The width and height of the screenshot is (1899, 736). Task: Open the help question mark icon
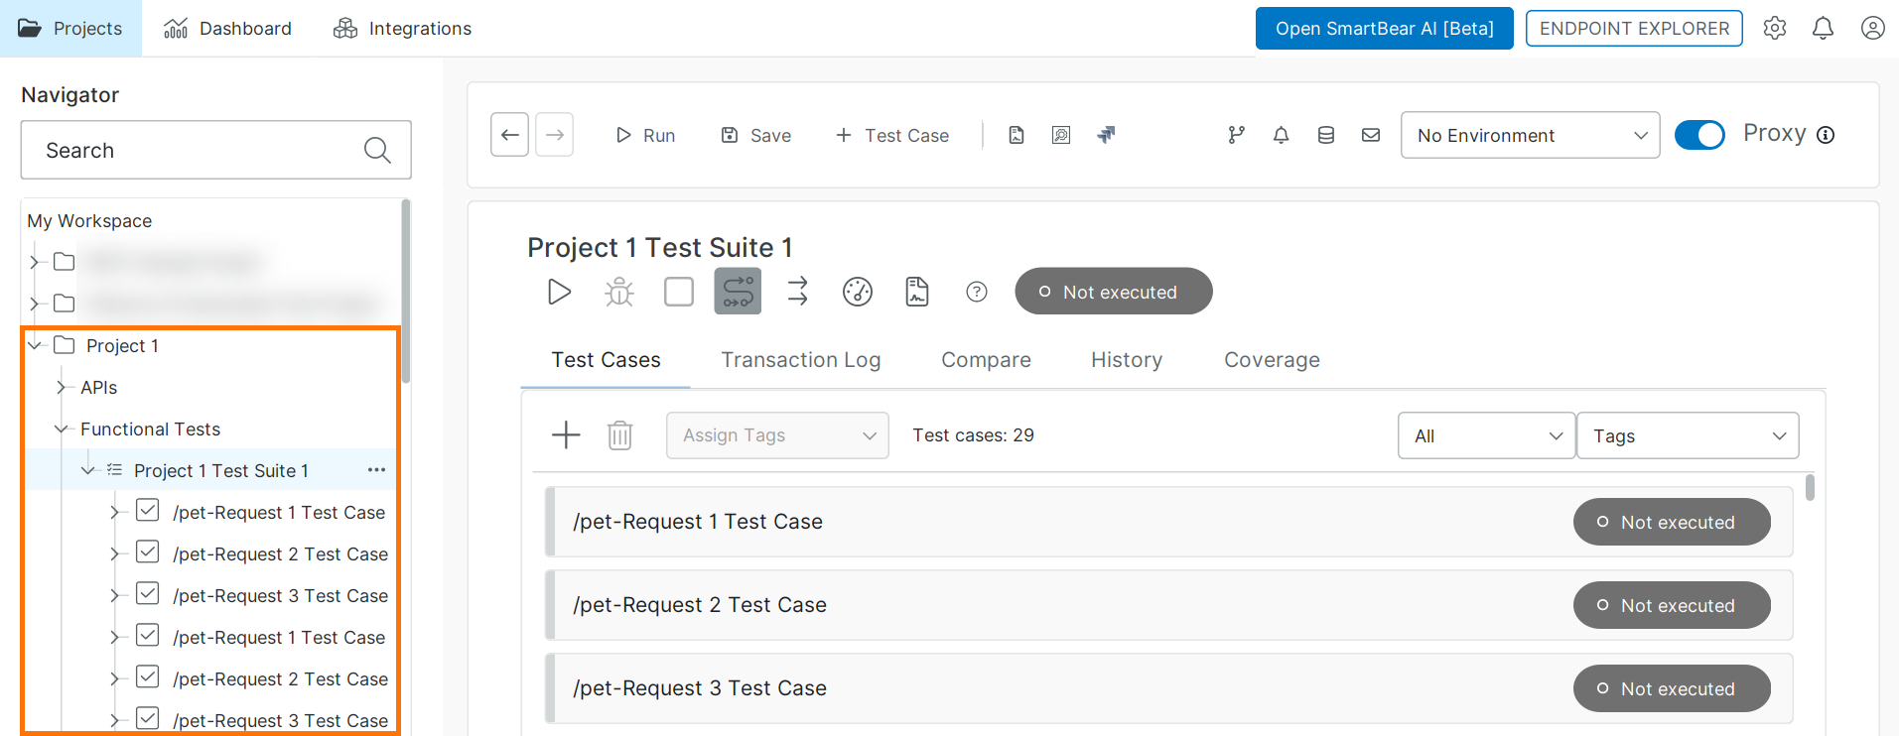(x=977, y=292)
